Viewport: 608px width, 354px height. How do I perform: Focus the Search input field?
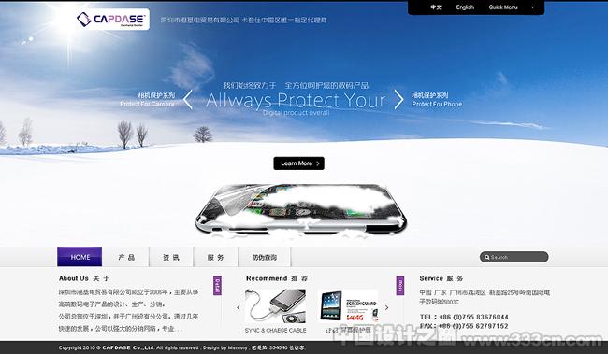pyautogui.click(x=514, y=257)
